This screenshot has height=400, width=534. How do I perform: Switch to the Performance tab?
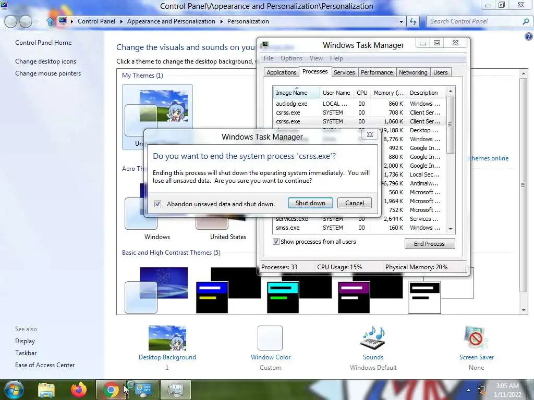click(377, 72)
